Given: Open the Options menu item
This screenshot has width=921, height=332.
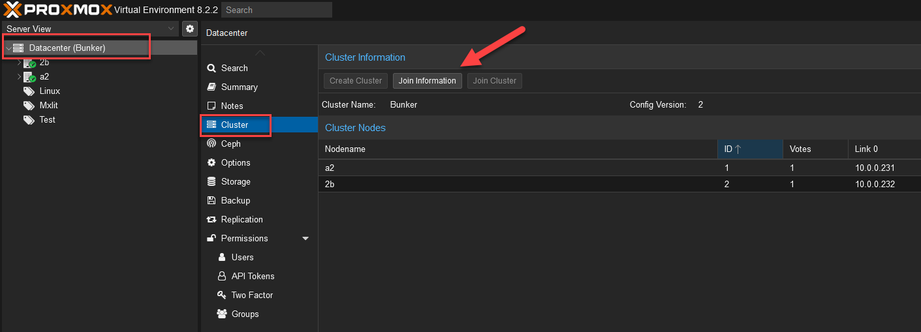Looking at the screenshot, I should [x=260, y=162].
